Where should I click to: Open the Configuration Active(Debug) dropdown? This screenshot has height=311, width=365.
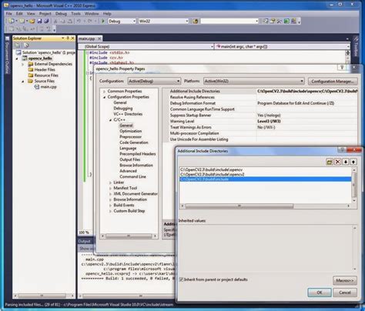(x=154, y=81)
